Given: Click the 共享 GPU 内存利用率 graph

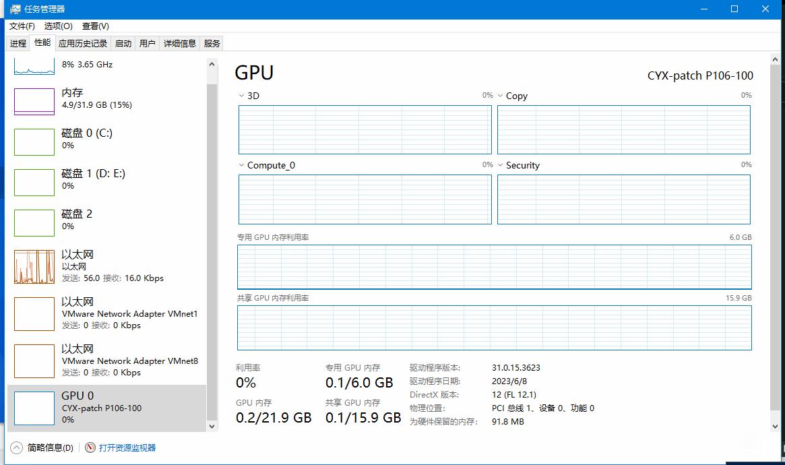Looking at the screenshot, I should tap(495, 328).
